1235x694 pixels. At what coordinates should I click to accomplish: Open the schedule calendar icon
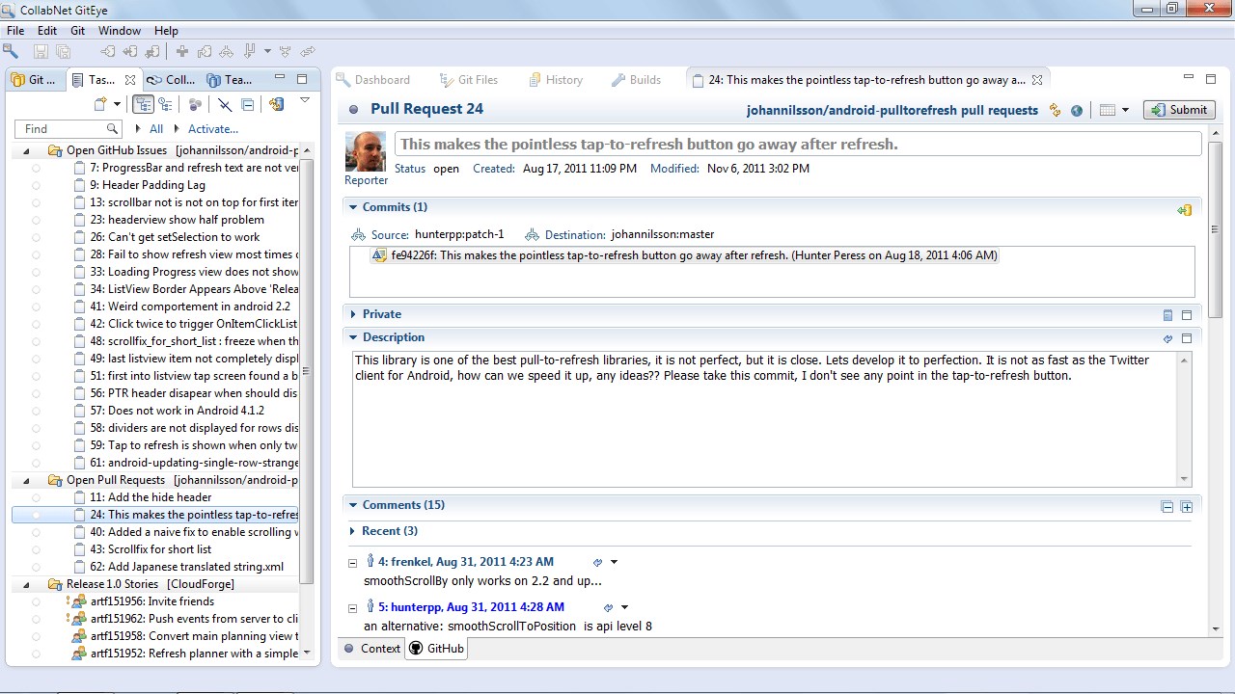pyautogui.click(x=1108, y=110)
